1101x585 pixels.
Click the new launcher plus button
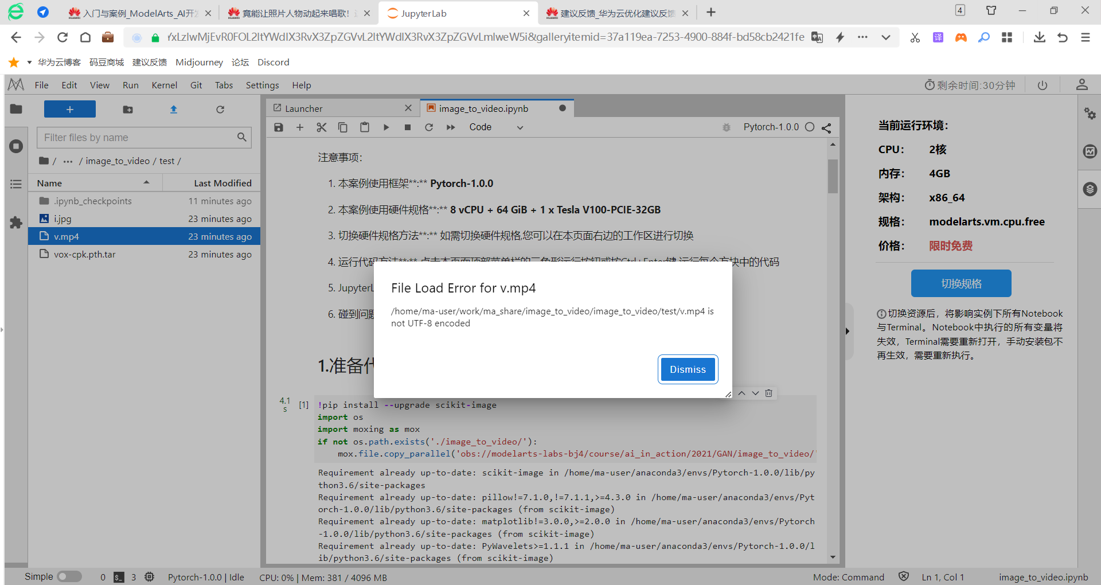(x=70, y=109)
